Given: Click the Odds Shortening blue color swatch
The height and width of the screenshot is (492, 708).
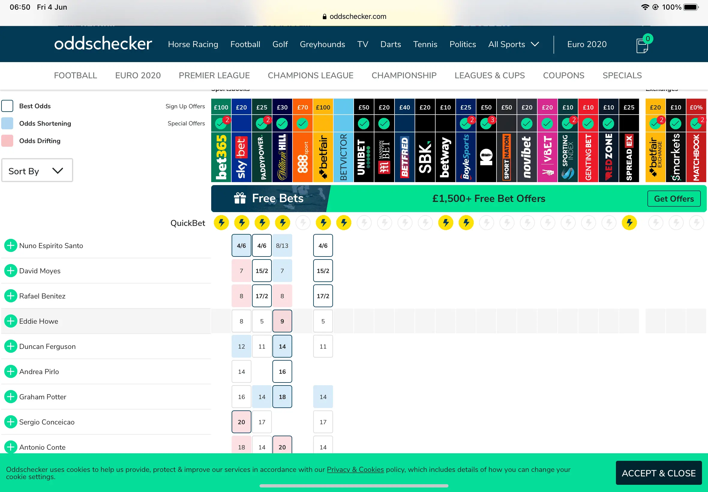Looking at the screenshot, I should (7, 123).
